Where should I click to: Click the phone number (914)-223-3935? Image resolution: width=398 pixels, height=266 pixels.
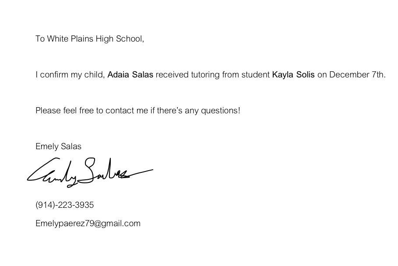65,205
